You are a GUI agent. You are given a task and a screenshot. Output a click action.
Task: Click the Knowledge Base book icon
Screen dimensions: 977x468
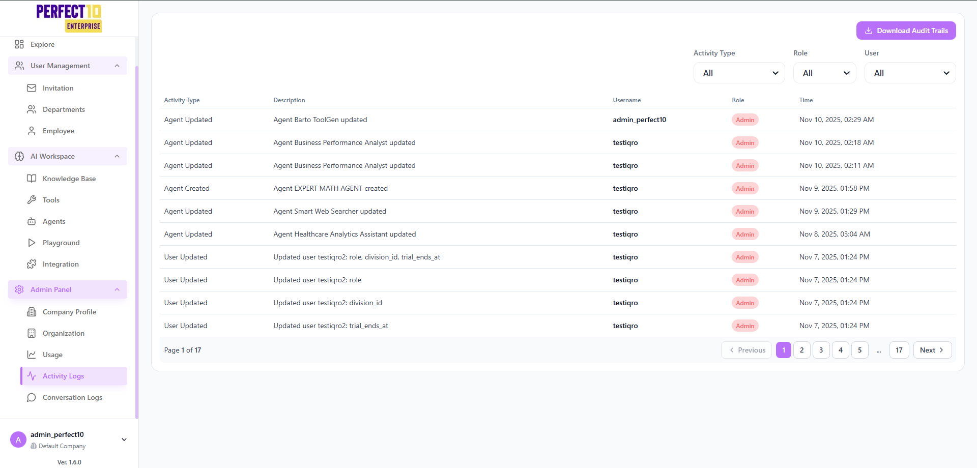pyautogui.click(x=32, y=179)
